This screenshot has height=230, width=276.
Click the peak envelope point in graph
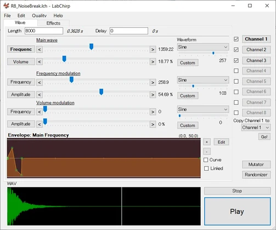click(12, 148)
